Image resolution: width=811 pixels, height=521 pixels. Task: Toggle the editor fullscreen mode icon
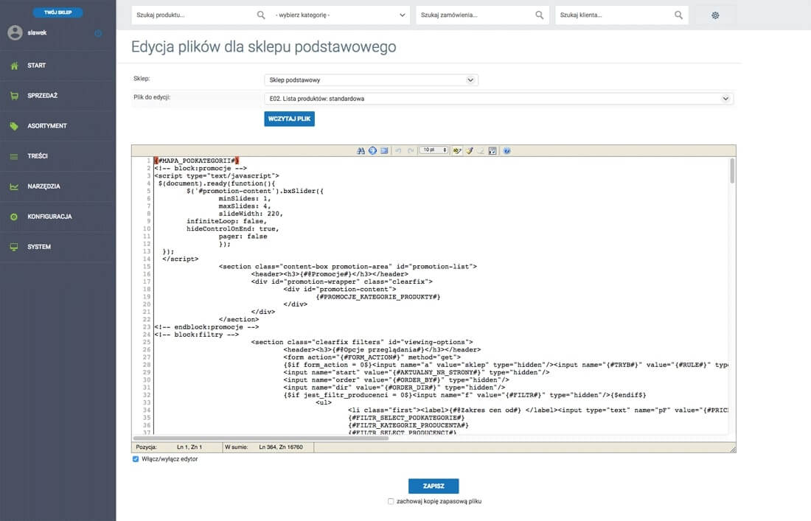click(384, 151)
